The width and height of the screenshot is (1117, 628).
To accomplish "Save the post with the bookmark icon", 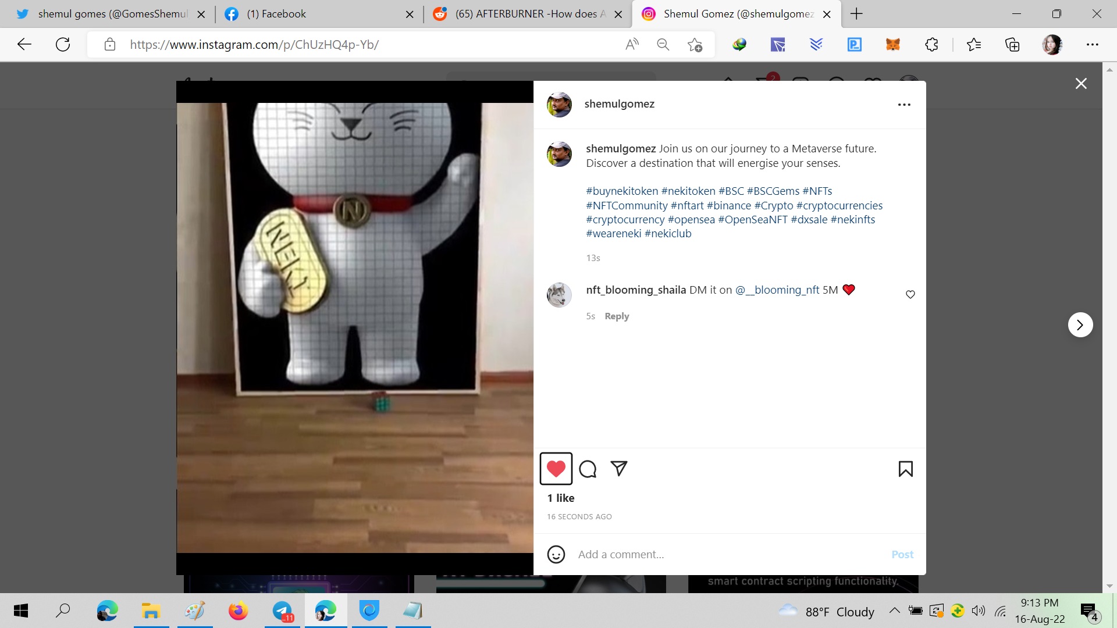I will pyautogui.click(x=906, y=469).
